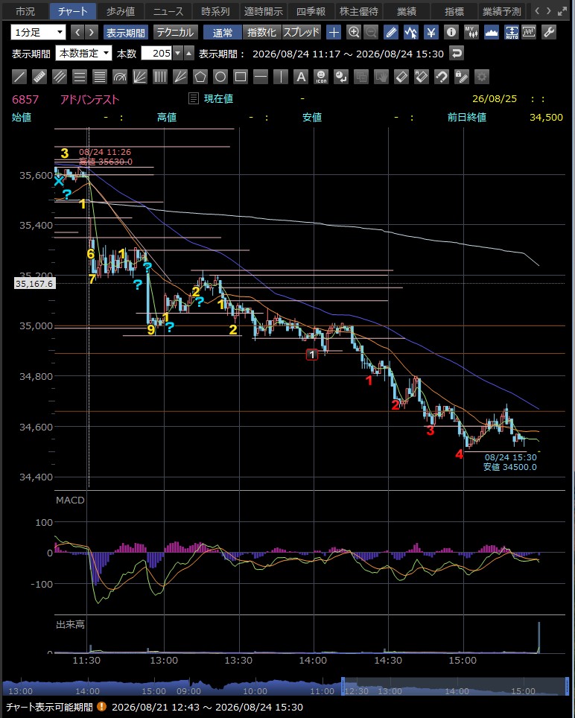Click the yen symbol icon
The height and width of the screenshot is (718, 575).
pos(431,32)
